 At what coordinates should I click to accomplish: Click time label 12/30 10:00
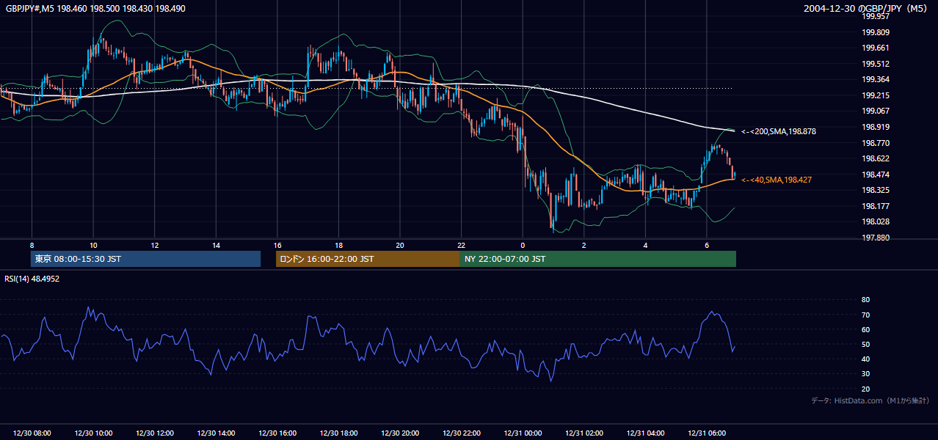pyautogui.click(x=93, y=433)
